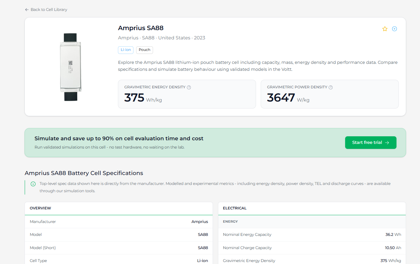Image resolution: width=420 pixels, height=264 pixels.
Task: Click the Simulate and save promo heading
Action: click(x=119, y=139)
